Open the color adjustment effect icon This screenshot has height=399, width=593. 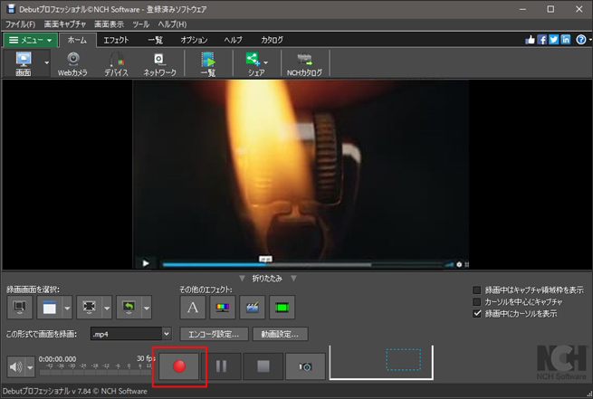[x=223, y=308]
